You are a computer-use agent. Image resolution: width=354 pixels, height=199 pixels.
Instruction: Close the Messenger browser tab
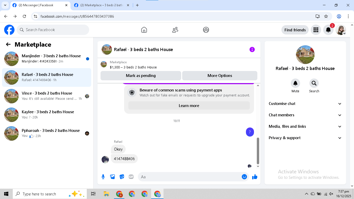pos(66,5)
